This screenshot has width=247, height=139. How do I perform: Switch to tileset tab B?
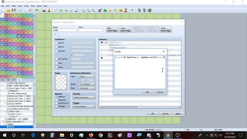pyautogui.click(x=8, y=80)
